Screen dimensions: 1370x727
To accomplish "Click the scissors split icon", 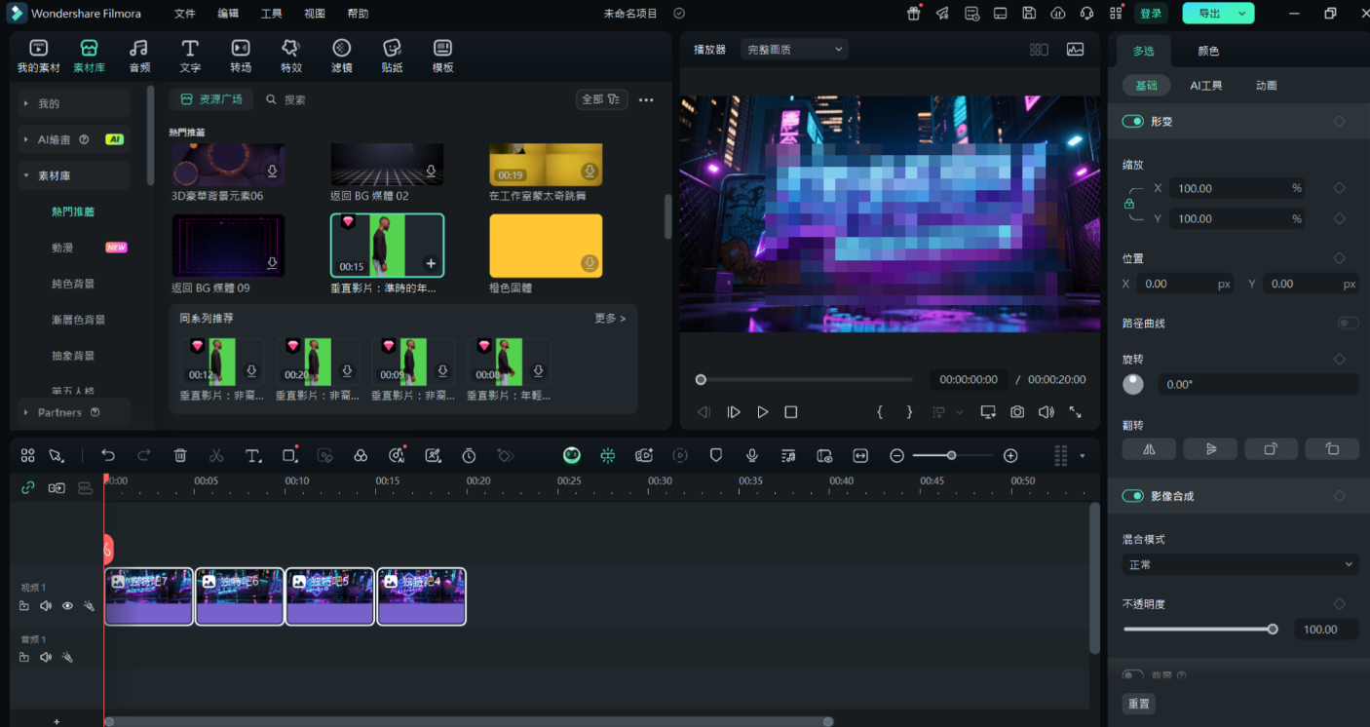I will pos(216,455).
